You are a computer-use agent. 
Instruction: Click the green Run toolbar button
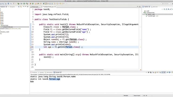tap(24, 4)
